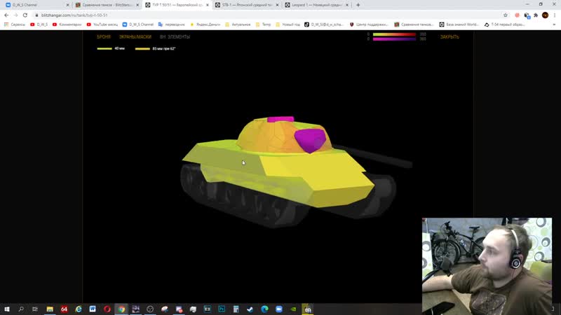Show more bookmarks with the overflow chevron
Screen dimensions: 561x315
(x=554, y=24)
